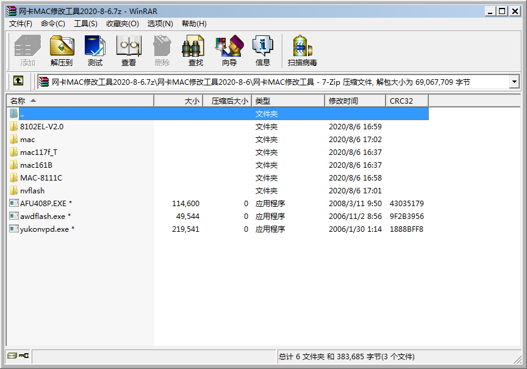This screenshot has width=527, height=369.
Task: Click the Add (添加) toolbar icon
Action: (27, 51)
